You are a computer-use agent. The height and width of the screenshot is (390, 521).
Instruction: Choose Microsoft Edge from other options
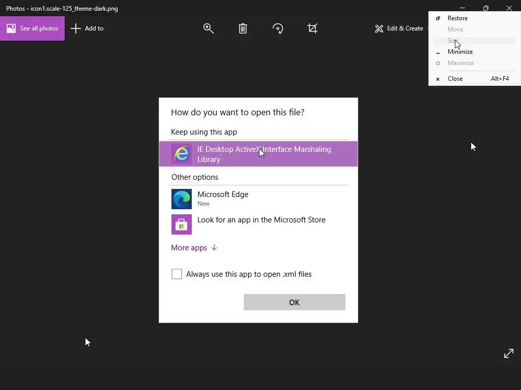coord(258,199)
